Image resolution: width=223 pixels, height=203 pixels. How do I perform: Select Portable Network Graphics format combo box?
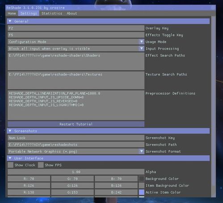[x=76, y=152]
